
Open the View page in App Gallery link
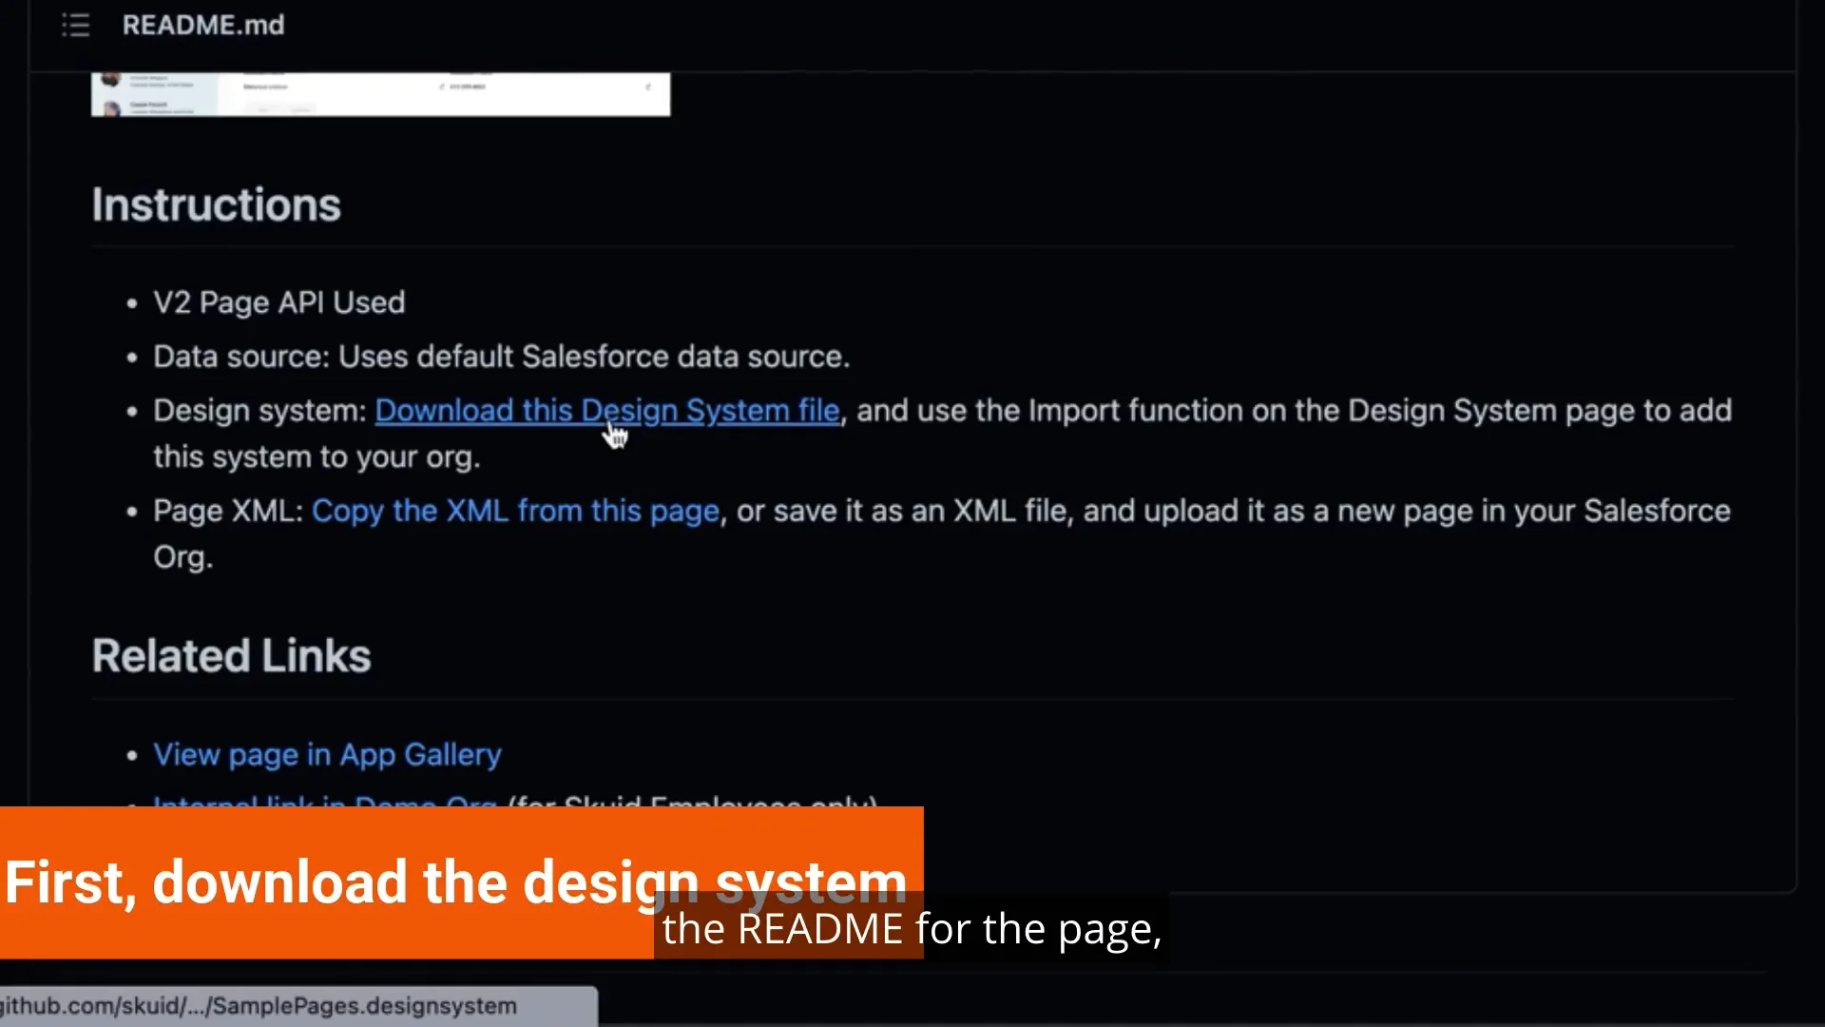(327, 755)
